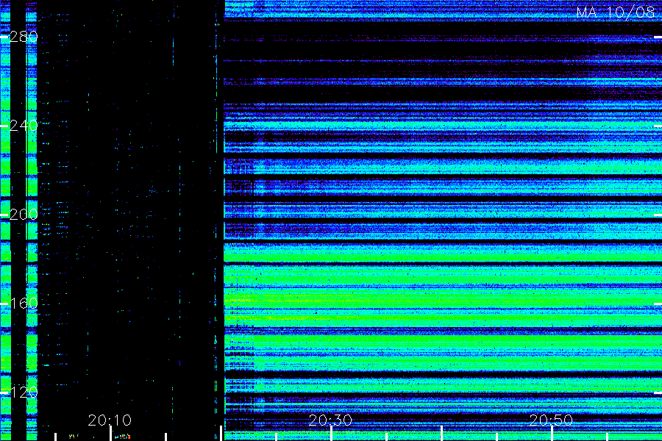Screen dimensions: 662x441
Task: Click the 20:50 time axis label
Action: [x=551, y=420]
